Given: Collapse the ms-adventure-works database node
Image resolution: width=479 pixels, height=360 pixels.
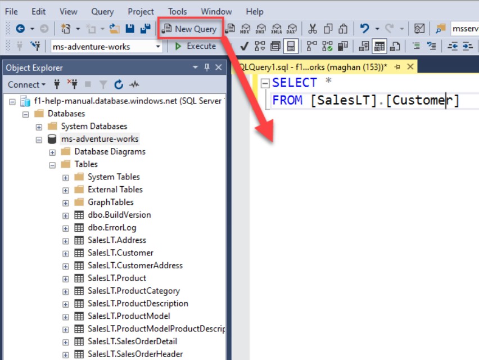Looking at the screenshot, I should 39,139.
